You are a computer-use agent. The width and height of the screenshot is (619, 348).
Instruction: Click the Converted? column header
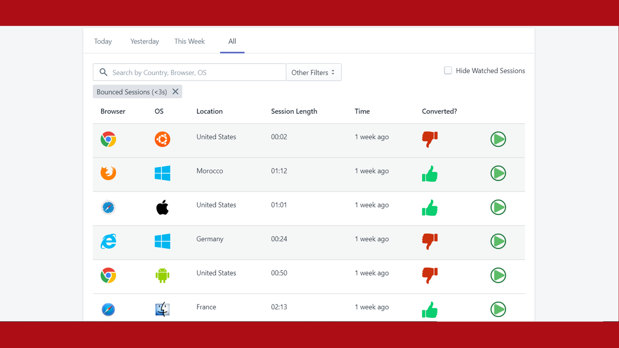tap(440, 111)
